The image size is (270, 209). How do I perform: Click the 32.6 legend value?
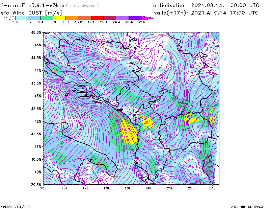(x=141, y=22)
